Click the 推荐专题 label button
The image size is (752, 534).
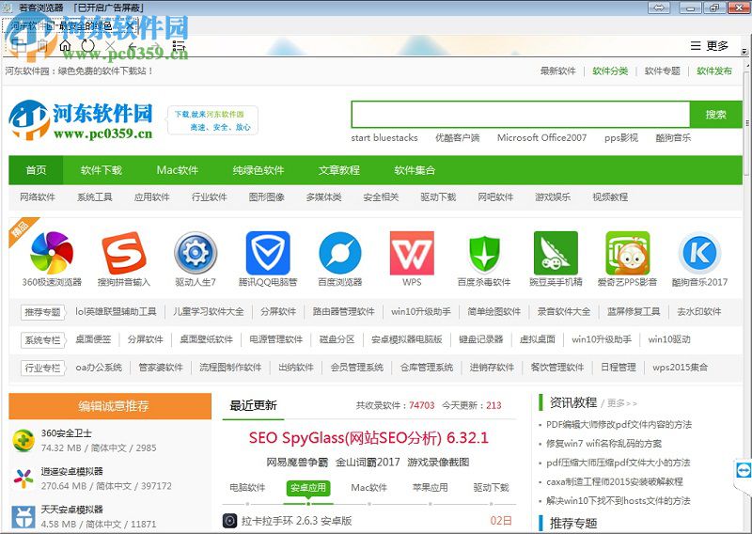(42, 312)
